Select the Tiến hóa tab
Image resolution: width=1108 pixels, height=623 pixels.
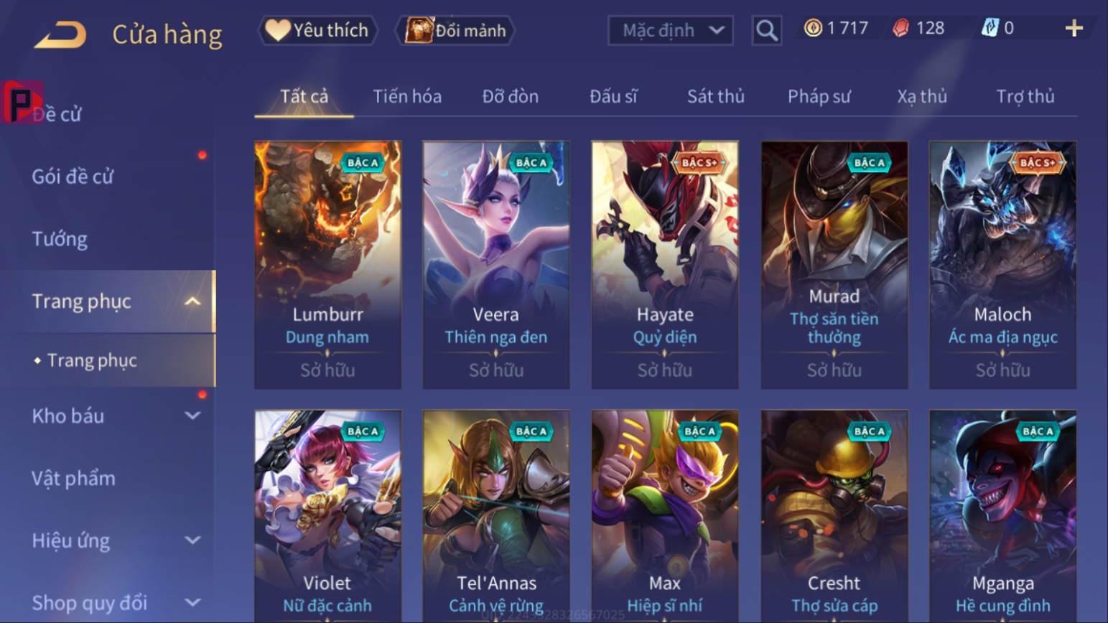[407, 96]
